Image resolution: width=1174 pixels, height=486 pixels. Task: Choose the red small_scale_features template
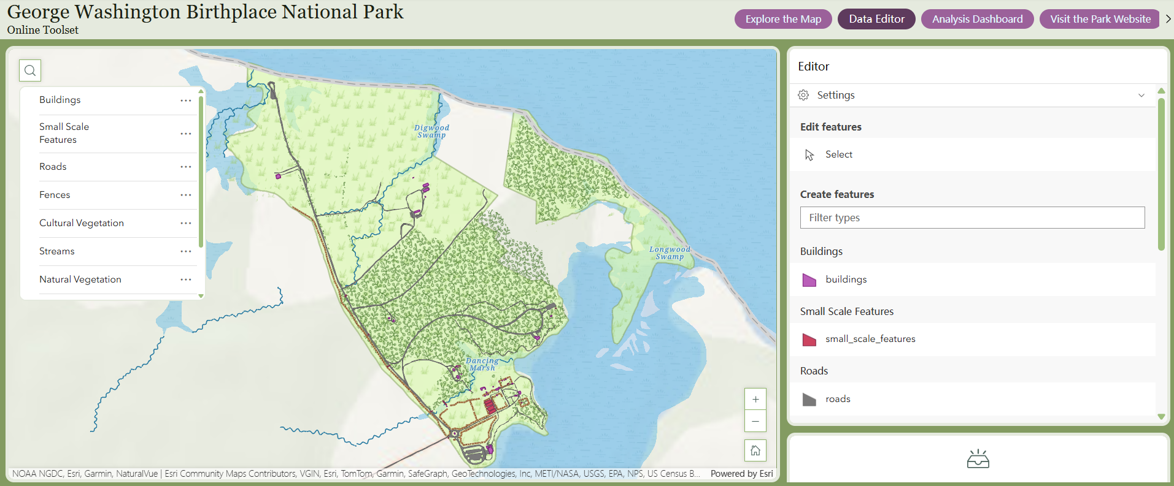coord(870,339)
